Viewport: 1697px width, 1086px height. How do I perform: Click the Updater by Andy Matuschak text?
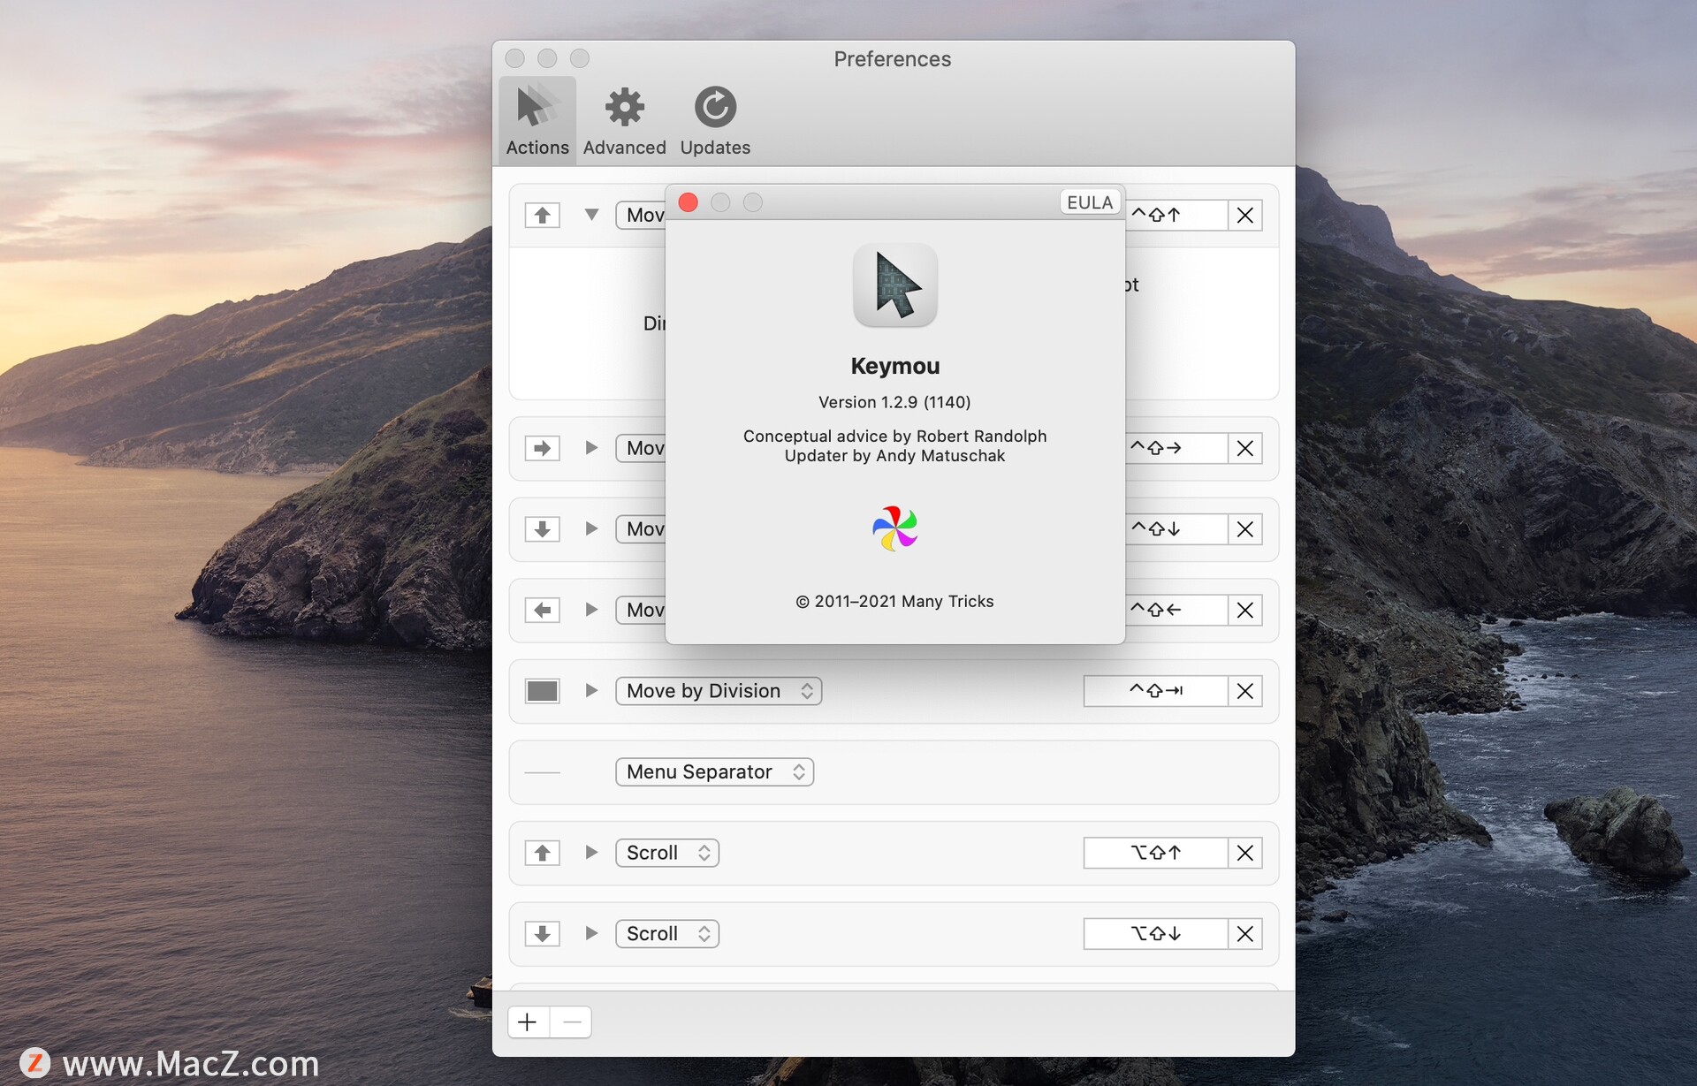(x=894, y=456)
